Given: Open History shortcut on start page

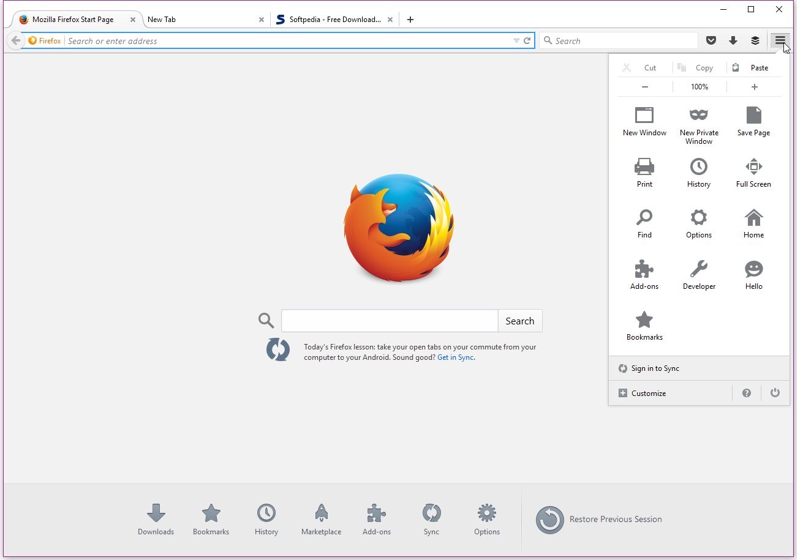Looking at the screenshot, I should 266,519.
